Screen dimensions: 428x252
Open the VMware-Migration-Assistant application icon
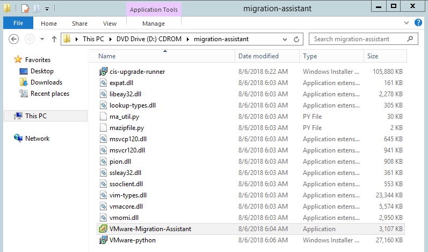(x=104, y=229)
